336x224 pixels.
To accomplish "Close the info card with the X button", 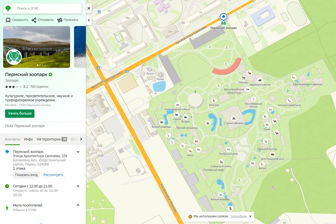I will (89, 9).
